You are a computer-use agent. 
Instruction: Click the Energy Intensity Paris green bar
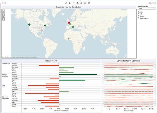coord(72,80)
